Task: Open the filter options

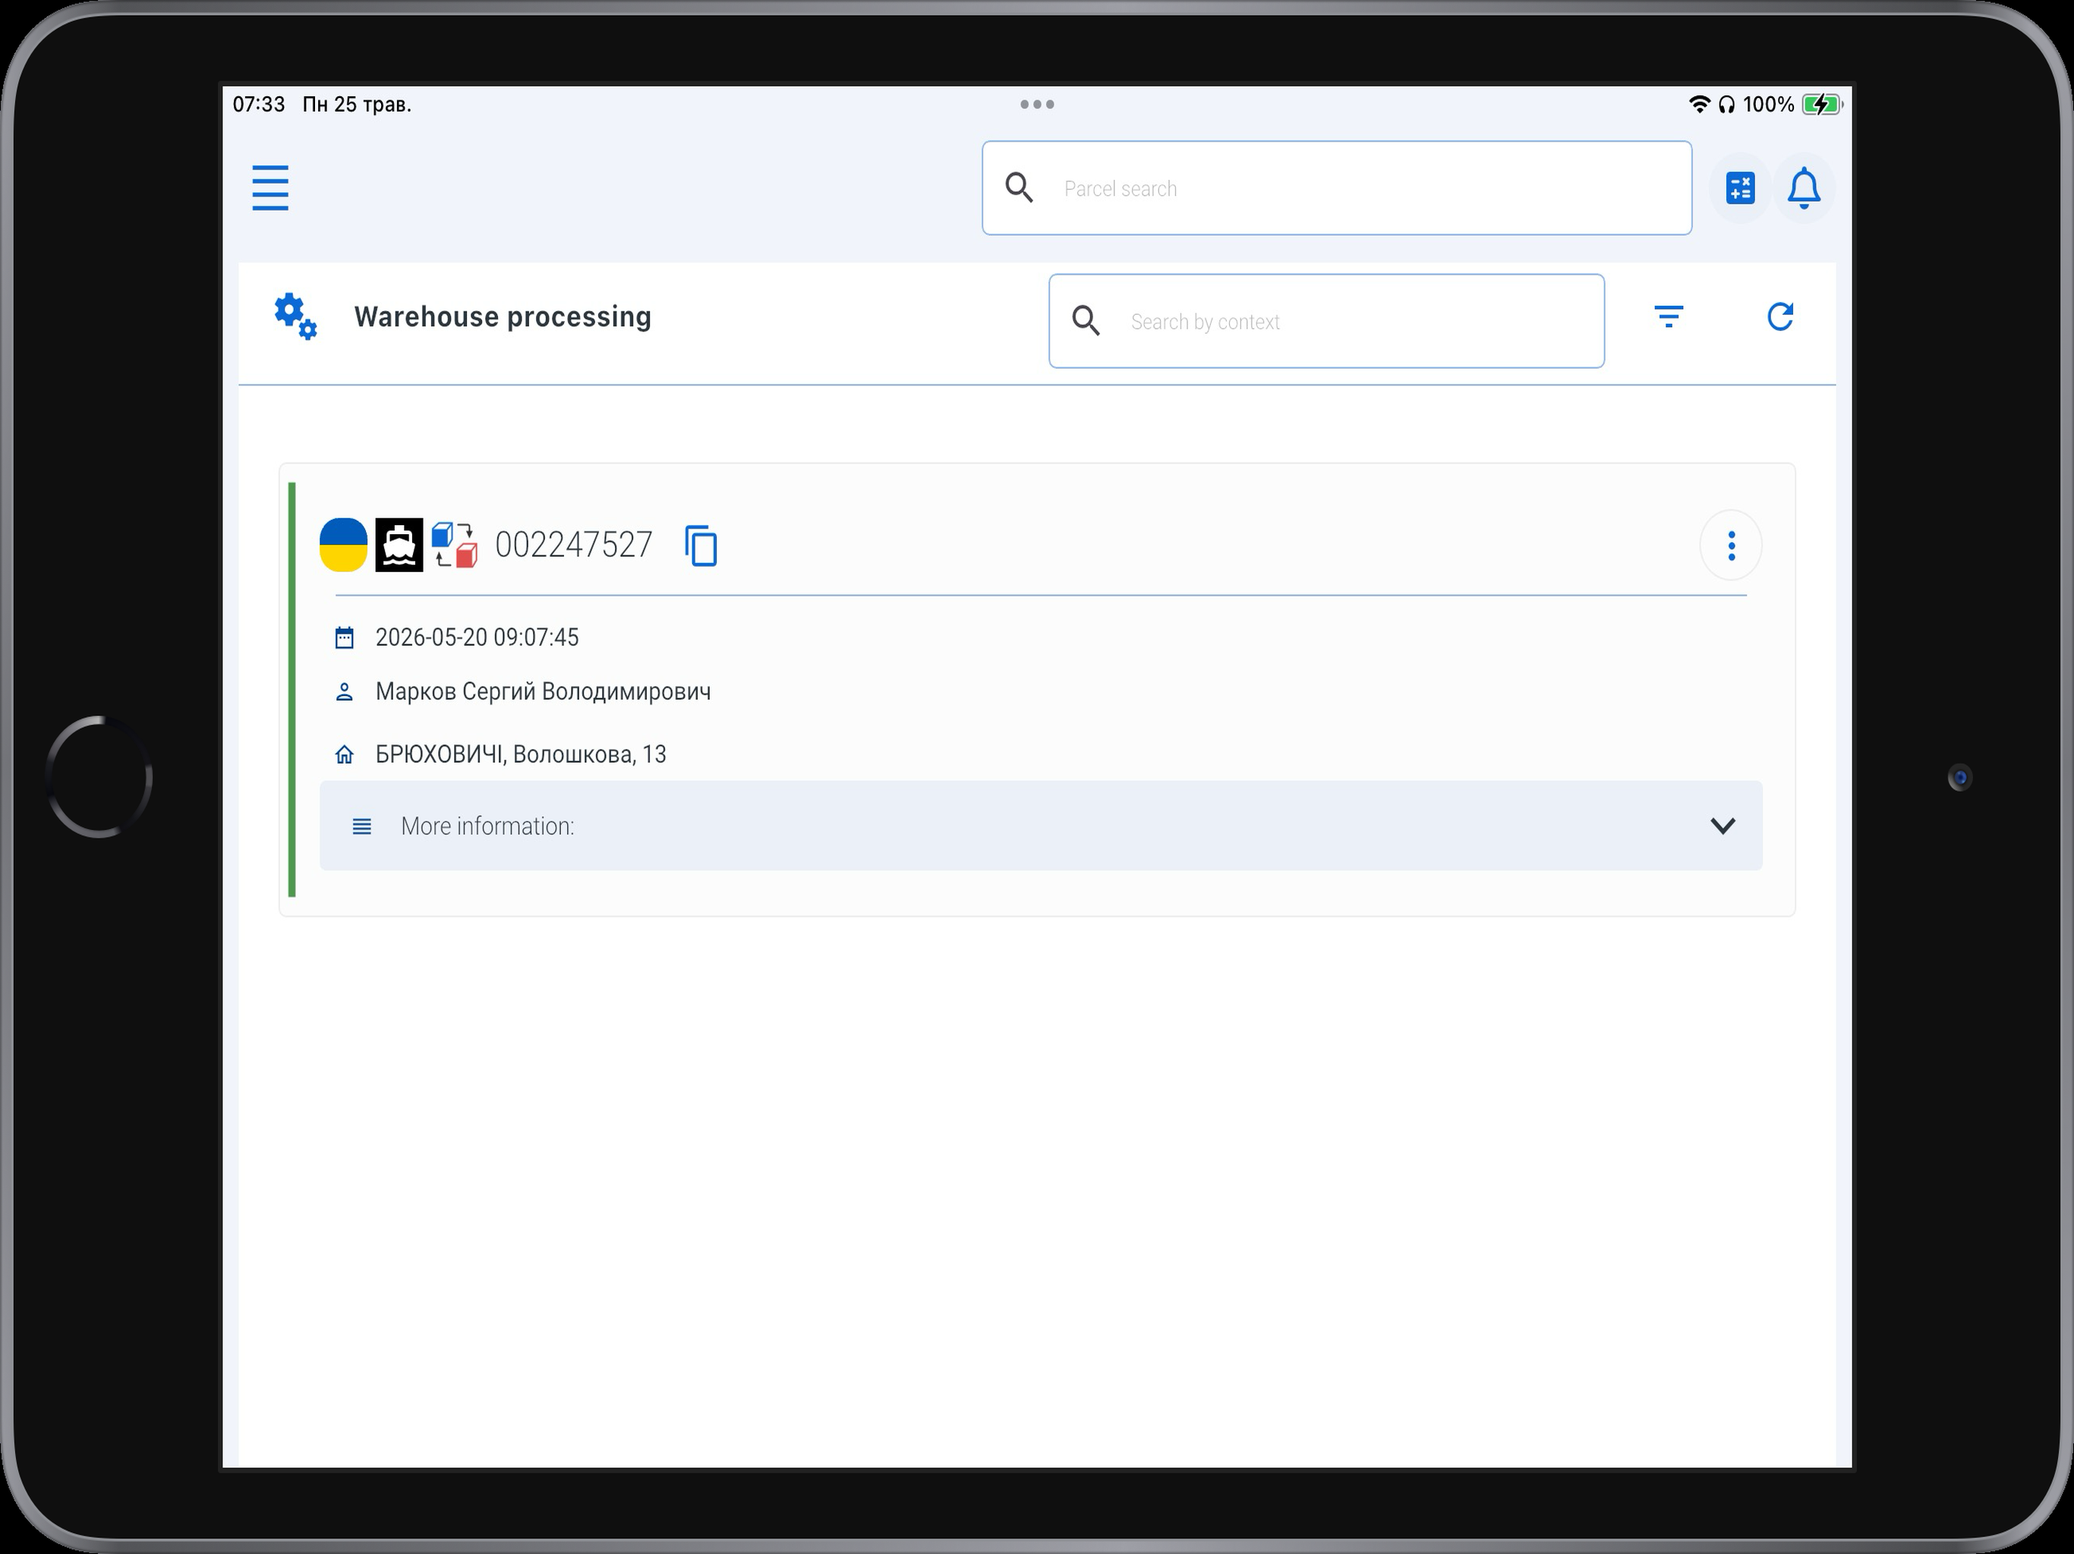Action: pos(1668,317)
